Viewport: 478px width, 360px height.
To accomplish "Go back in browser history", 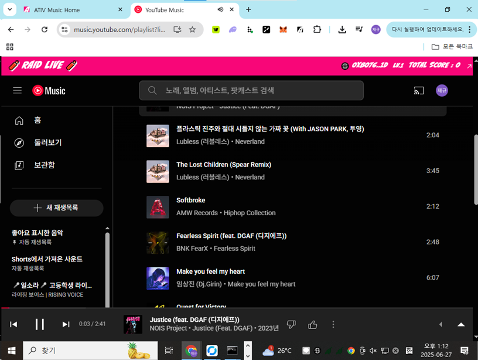I will pyautogui.click(x=11, y=29).
